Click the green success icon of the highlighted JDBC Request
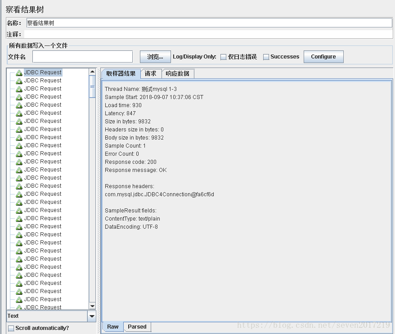The image size is (395, 334). (x=19, y=73)
